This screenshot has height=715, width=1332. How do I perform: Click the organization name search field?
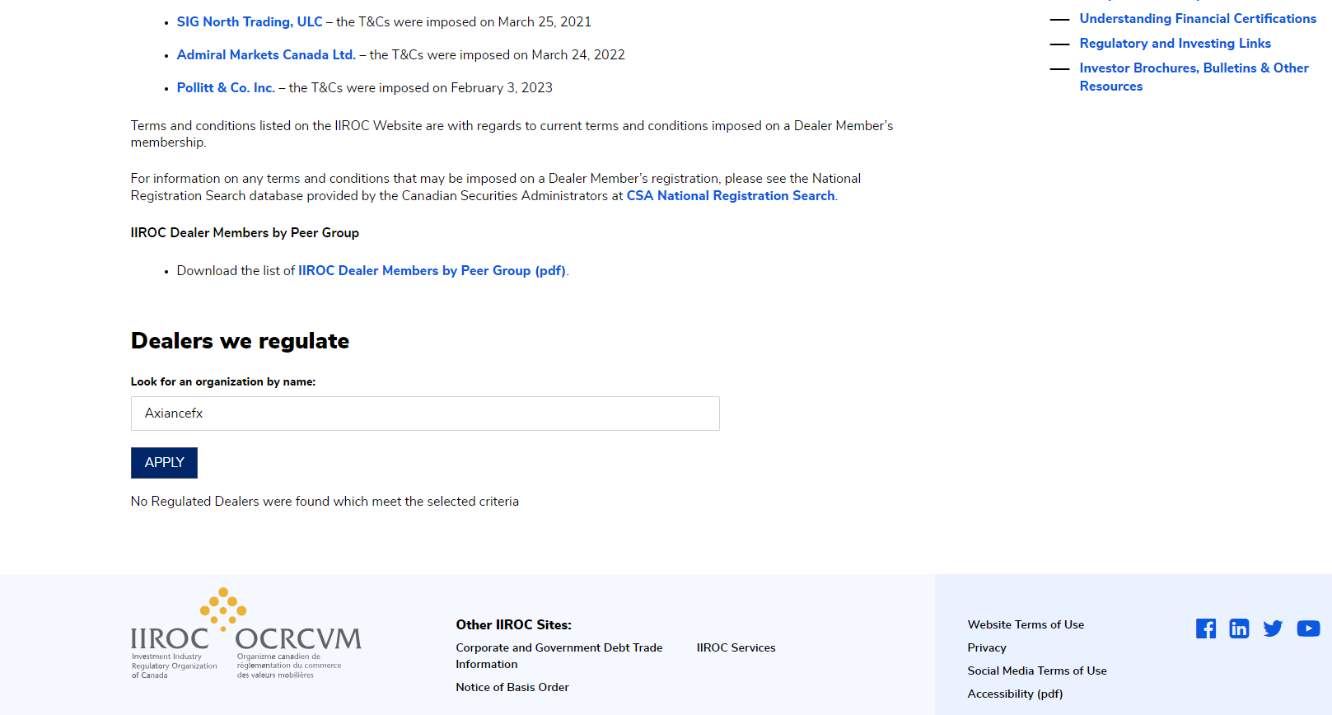click(x=425, y=414)
